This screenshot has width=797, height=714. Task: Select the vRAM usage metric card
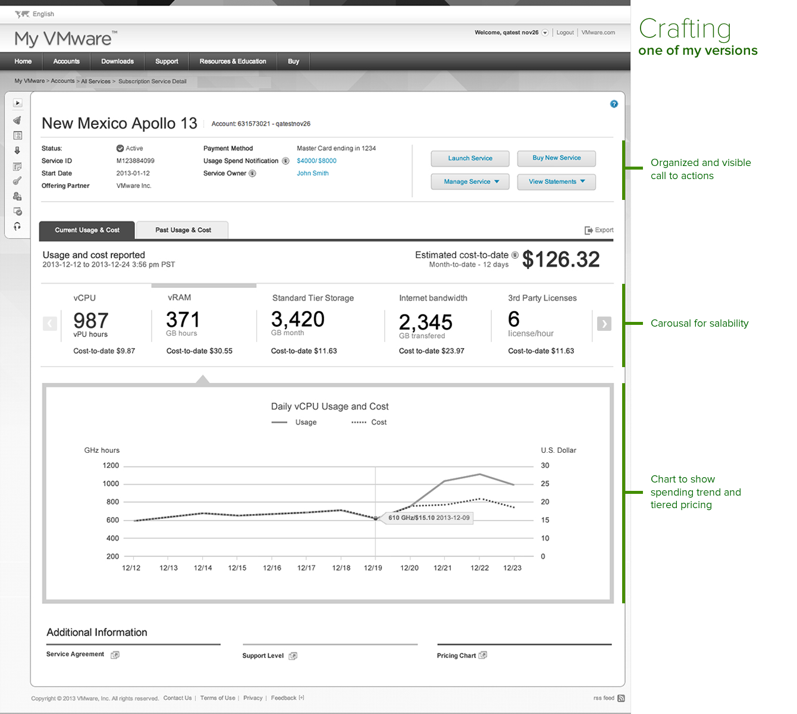click(202, 324)
